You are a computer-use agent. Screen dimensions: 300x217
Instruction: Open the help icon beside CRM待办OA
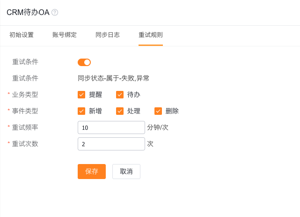[55, 13]
